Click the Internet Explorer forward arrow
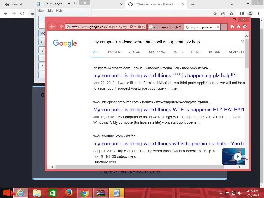The height and width of the screenshot is (198, 264). (61, 27)
